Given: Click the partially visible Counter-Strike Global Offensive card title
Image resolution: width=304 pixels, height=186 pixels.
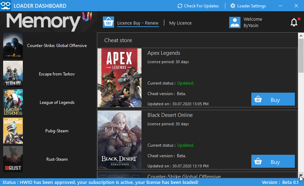Looking at the screenshot, I should pos(184,176).
